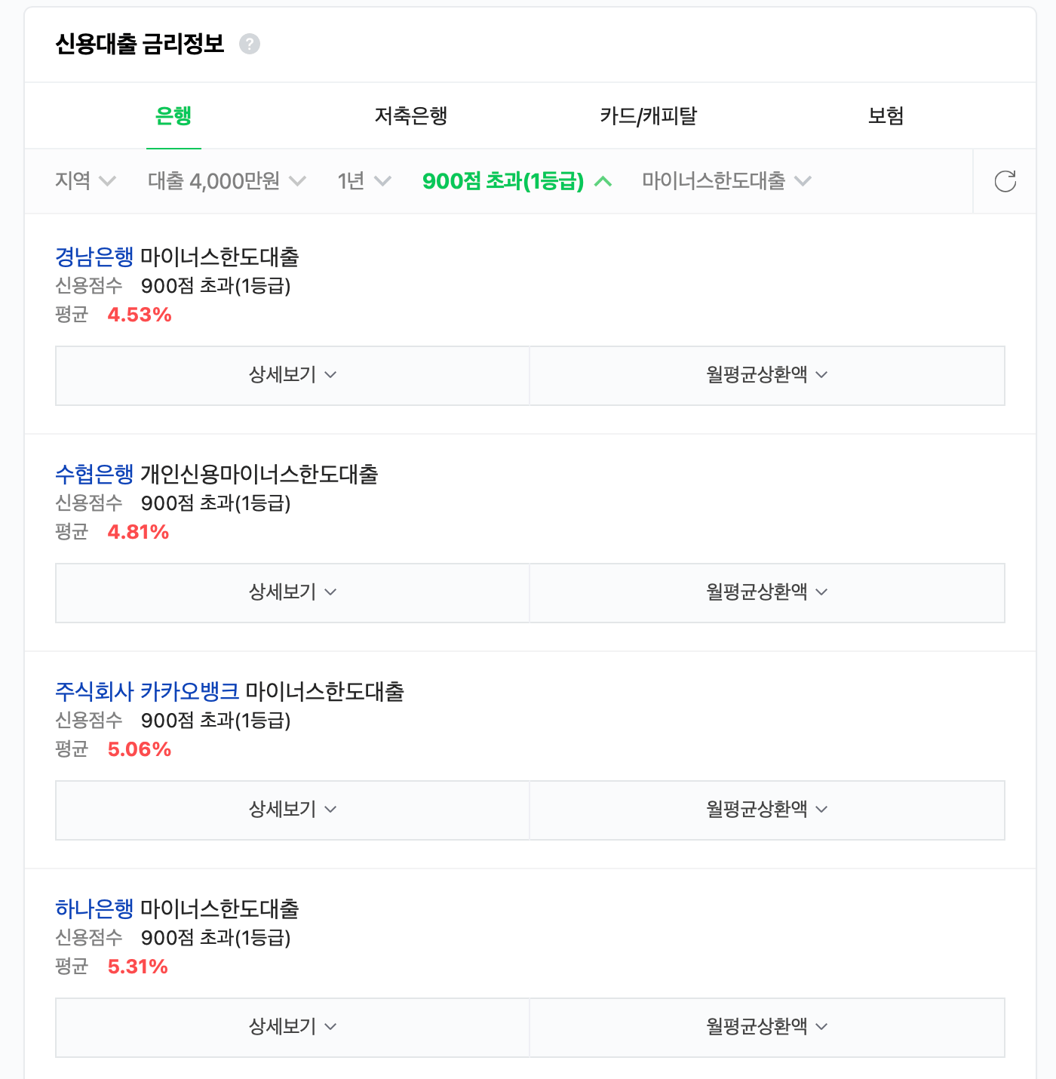This screenshot has width=1056, height=1079.
Task: Open the 경남은행 link
Action: 94,257
